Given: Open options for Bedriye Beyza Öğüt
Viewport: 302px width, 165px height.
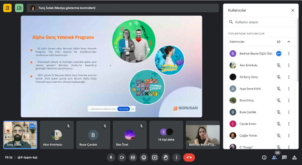Looking at the screenshot, I should tap(289, 54).
